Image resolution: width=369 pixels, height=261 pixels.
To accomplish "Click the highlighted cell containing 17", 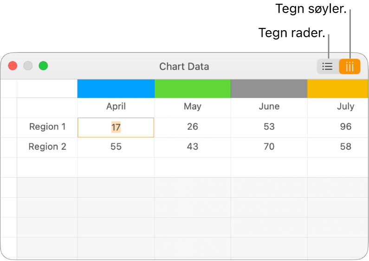I will coord(116,127).
